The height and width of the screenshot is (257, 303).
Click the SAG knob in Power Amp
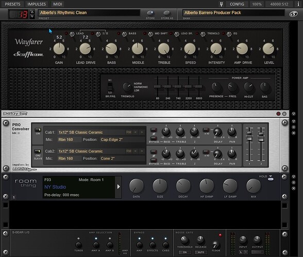[x=265, y=87]
